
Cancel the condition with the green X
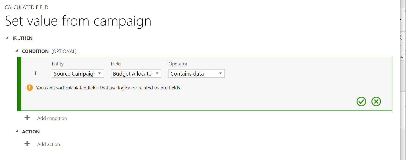tap(376, 101)
